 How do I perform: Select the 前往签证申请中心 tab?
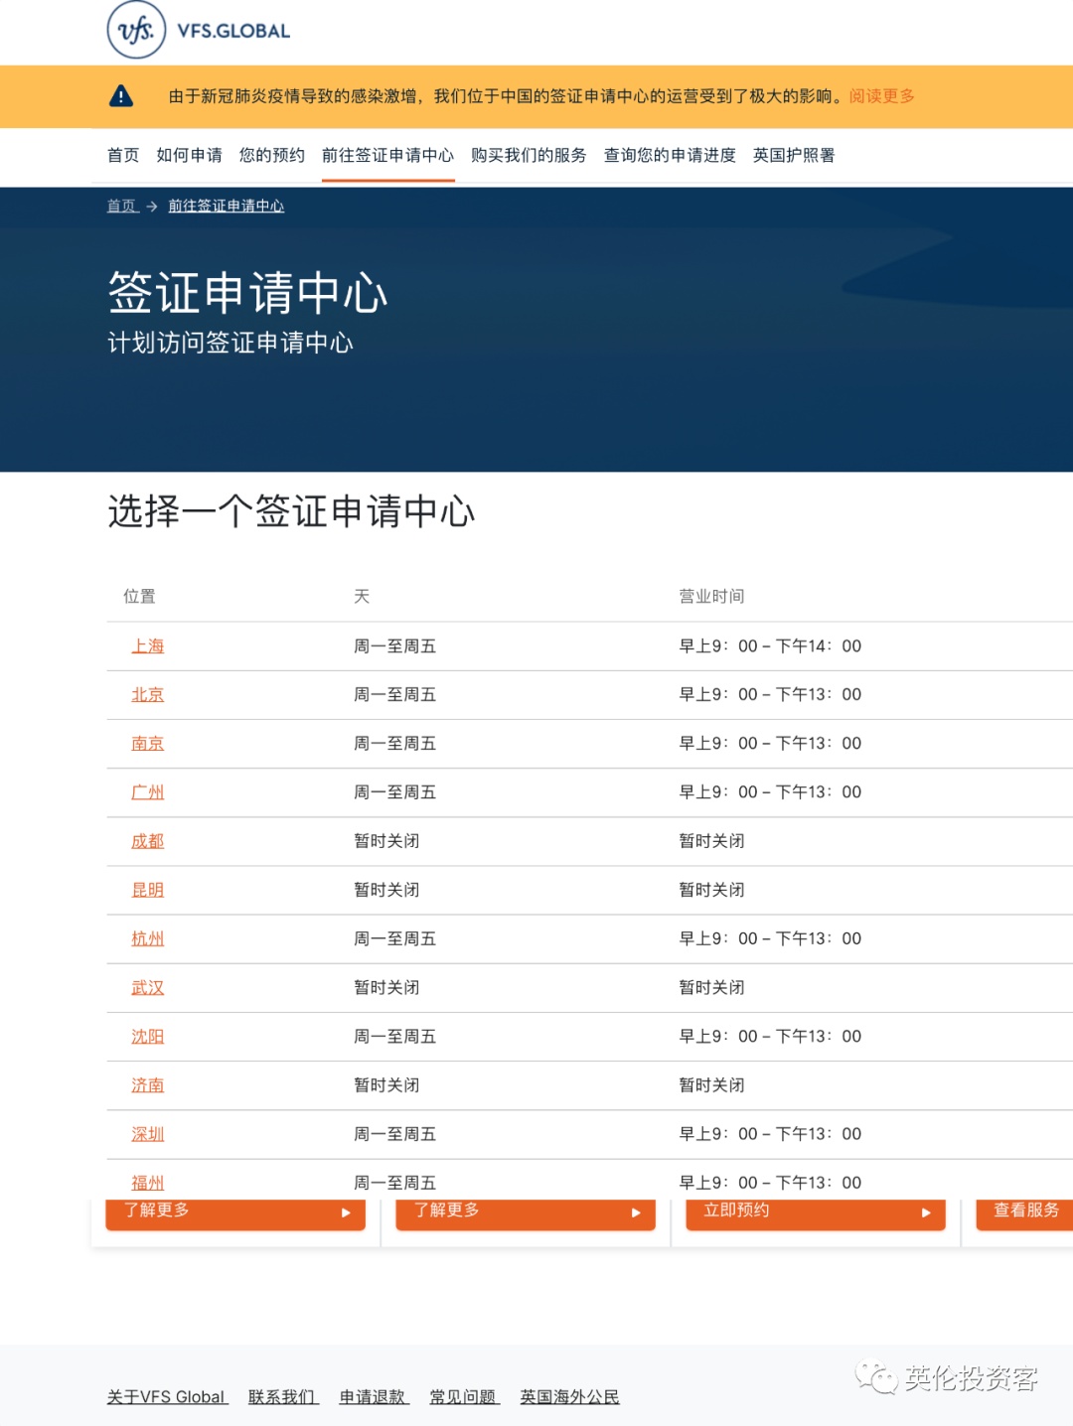click(x=388, y=156)
